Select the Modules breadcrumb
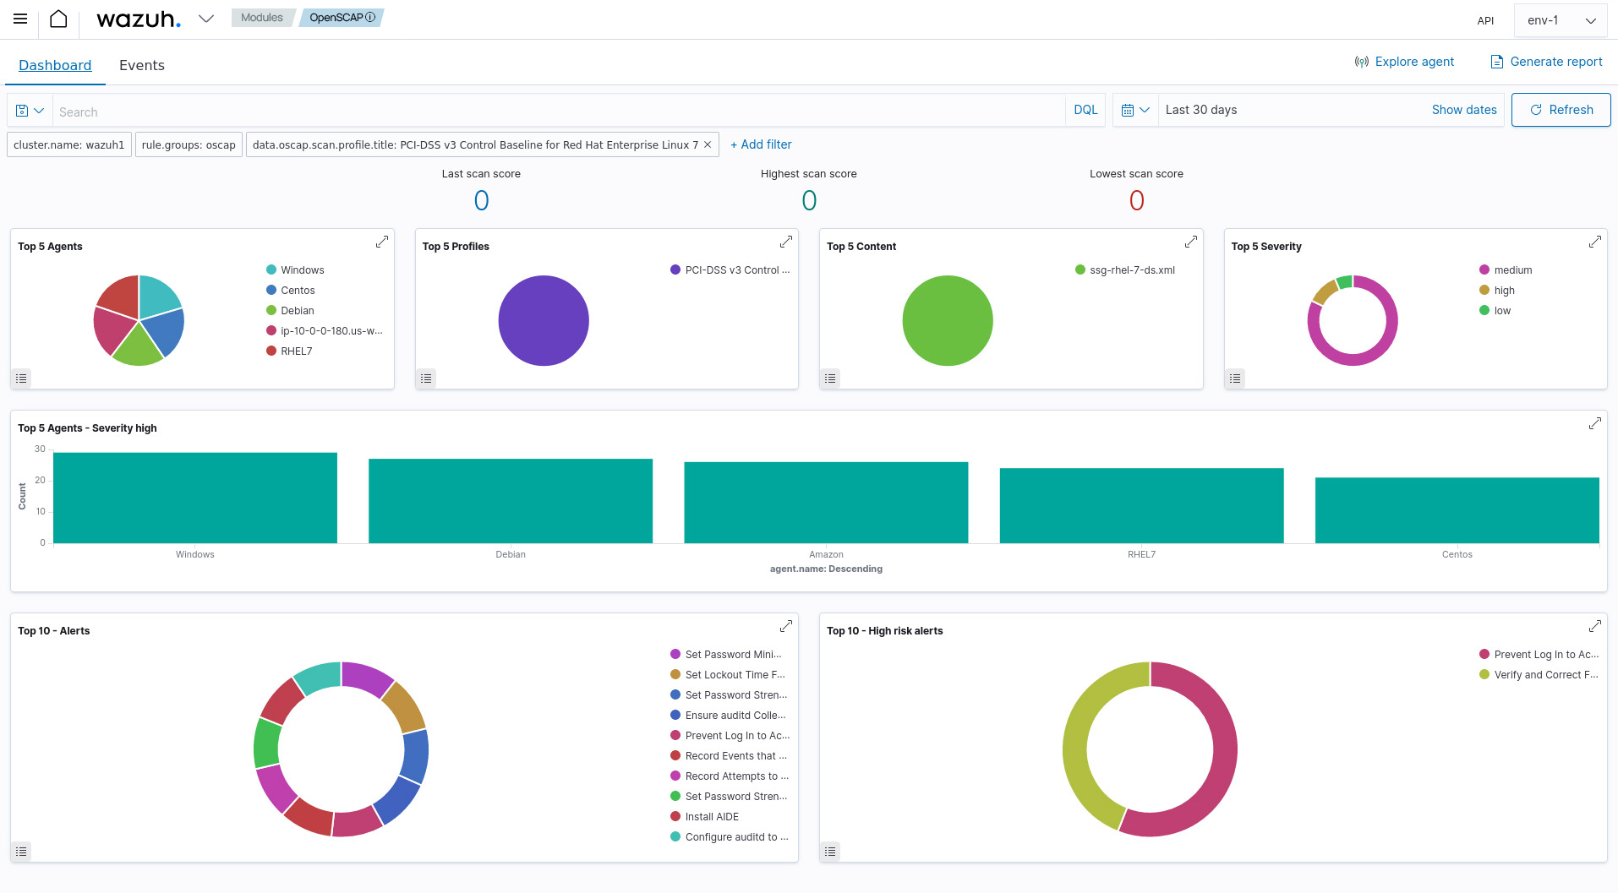The image size is (1618, 893). tap(261, 18)
